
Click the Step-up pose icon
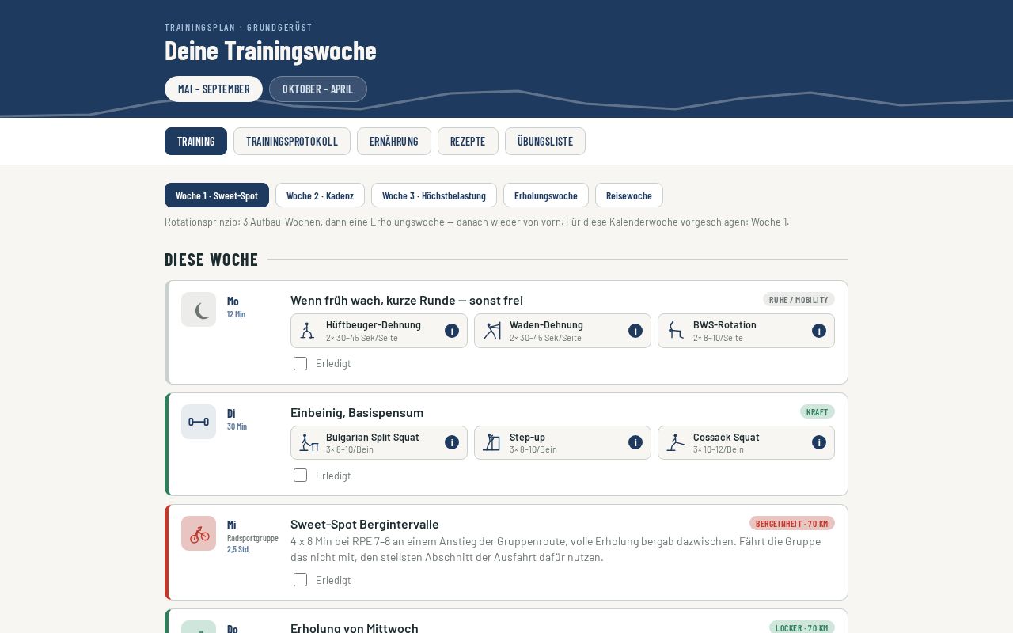coord(492,442)
